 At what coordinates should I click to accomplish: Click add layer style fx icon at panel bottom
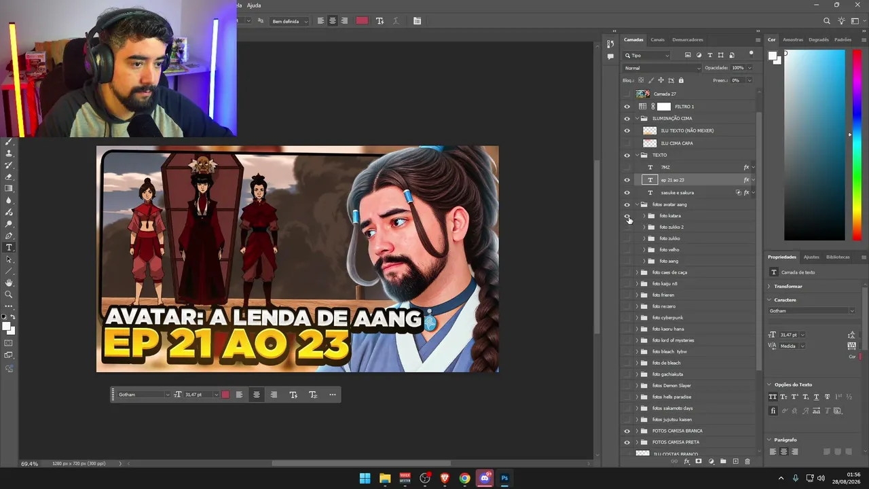[686, 461]
